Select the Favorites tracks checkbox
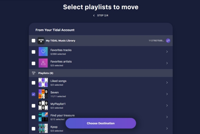 (34, 52)
